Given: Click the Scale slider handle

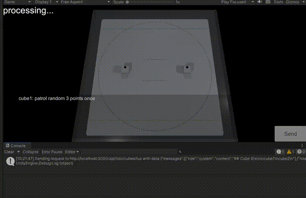Looking at the screenshot, I should tap(127, 2).
